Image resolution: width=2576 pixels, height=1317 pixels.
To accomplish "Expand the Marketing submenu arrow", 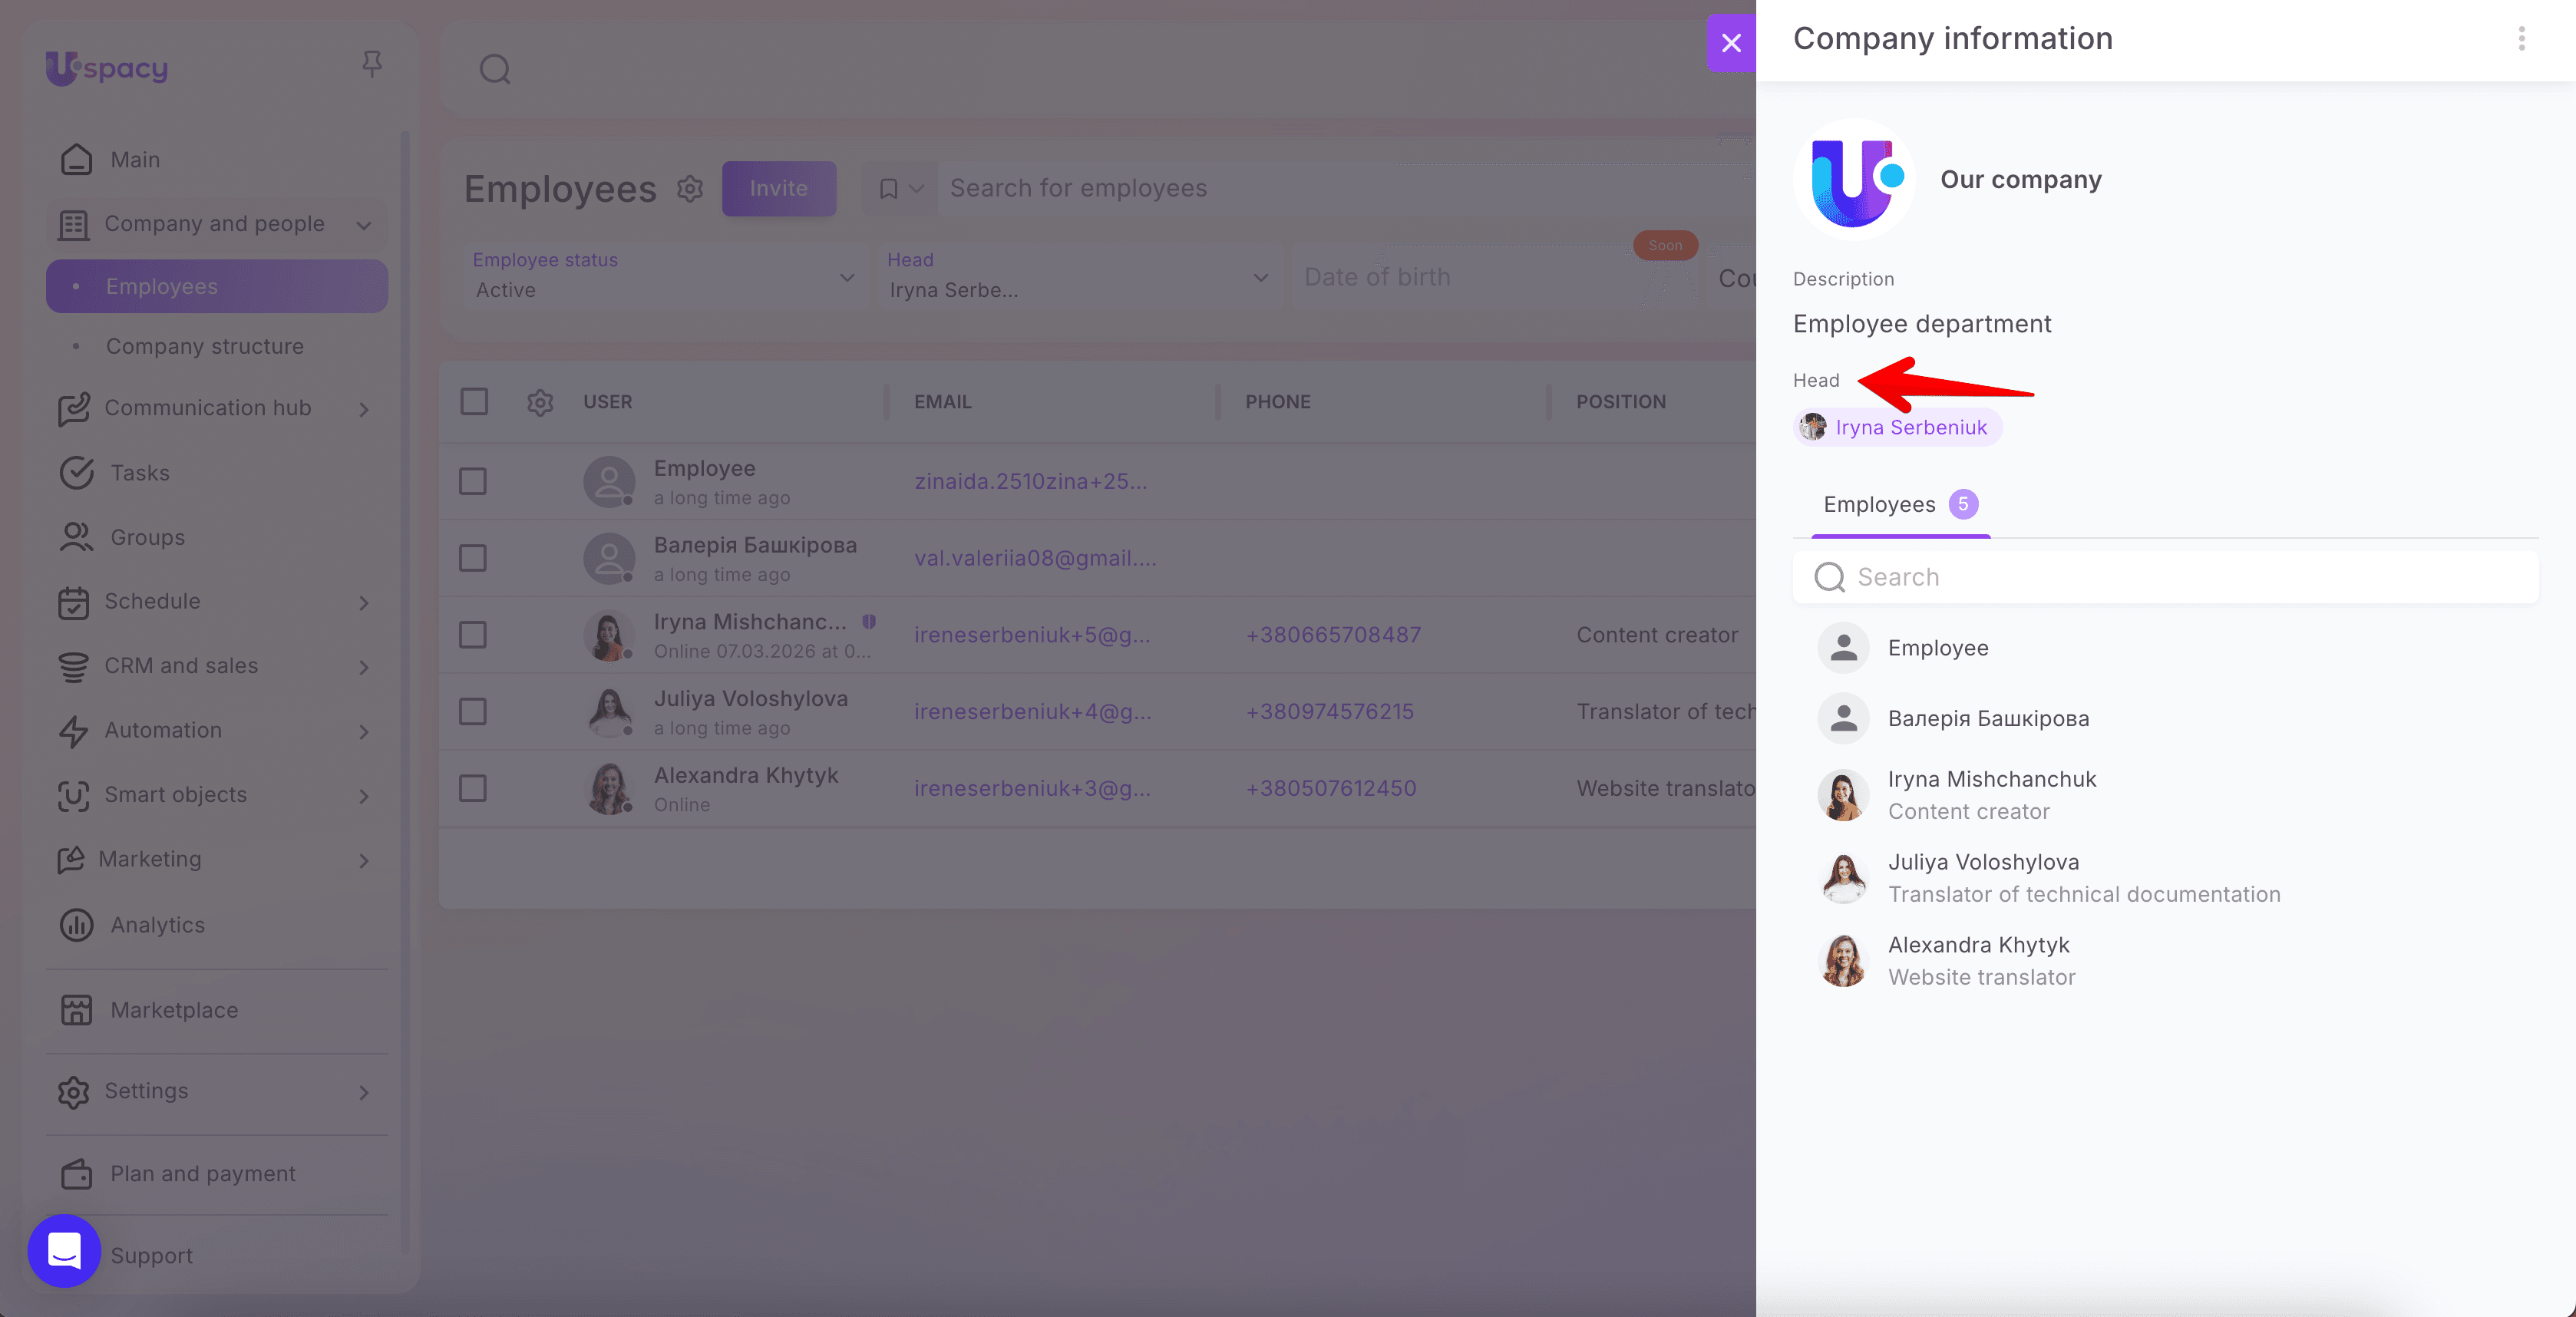I will [364, 861].
